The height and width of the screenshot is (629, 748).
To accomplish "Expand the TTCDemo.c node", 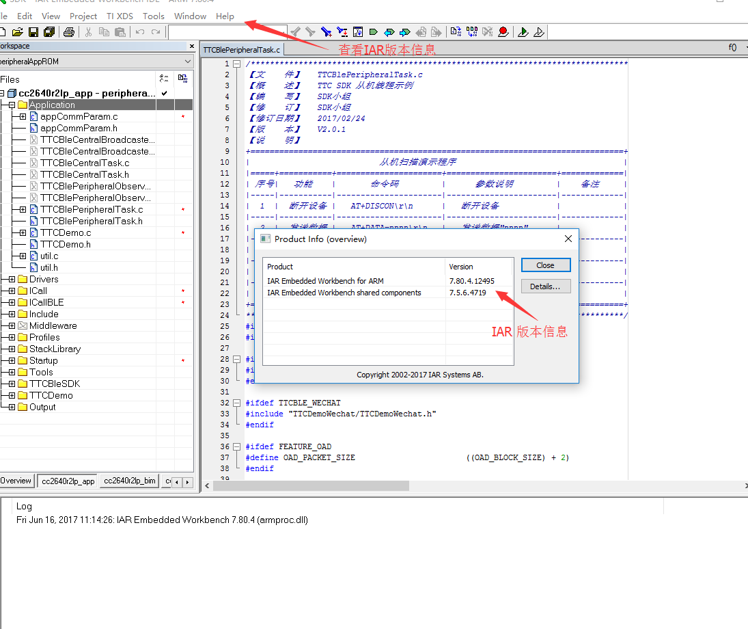I will [x=23, y=232].
